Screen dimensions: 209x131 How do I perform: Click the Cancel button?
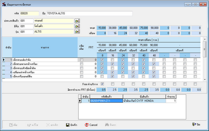[91, 125]
